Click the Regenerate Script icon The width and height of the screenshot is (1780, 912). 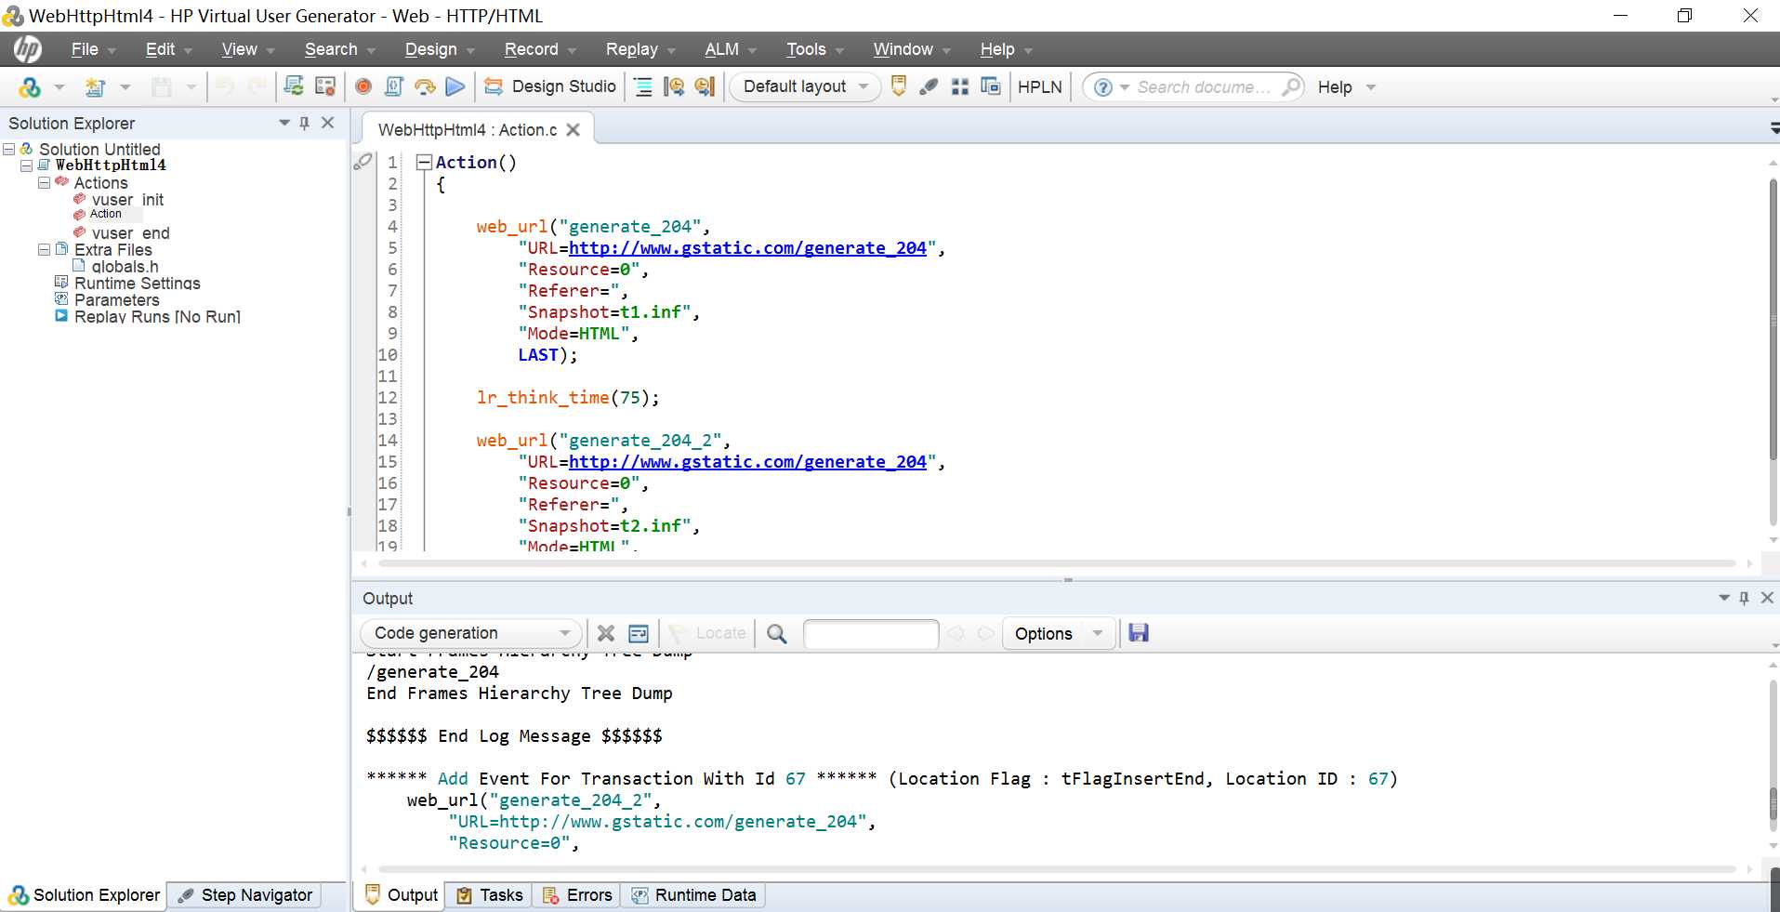click(294, 86)
